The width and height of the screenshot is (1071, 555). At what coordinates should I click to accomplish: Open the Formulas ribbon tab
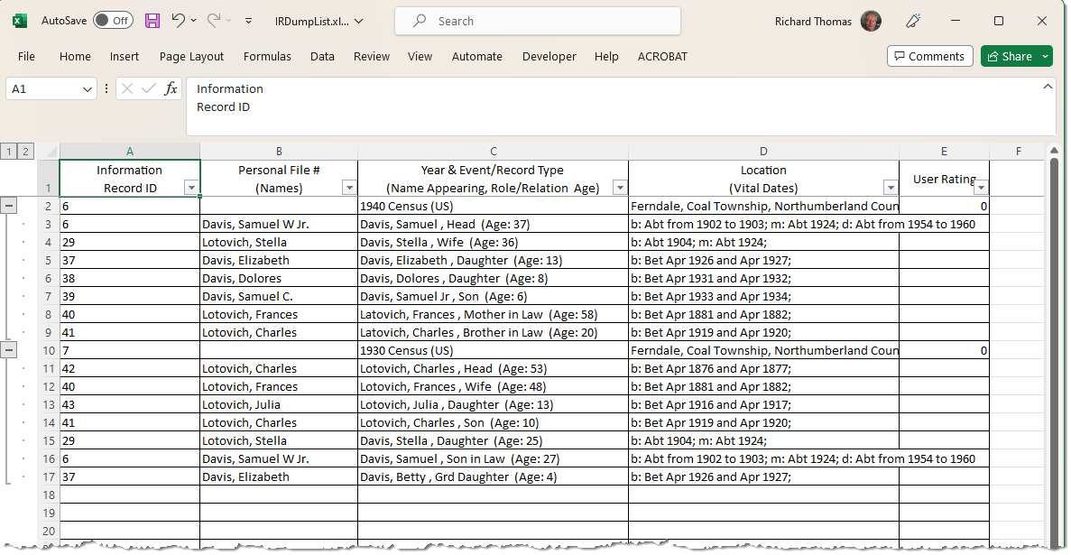point(267,56)
